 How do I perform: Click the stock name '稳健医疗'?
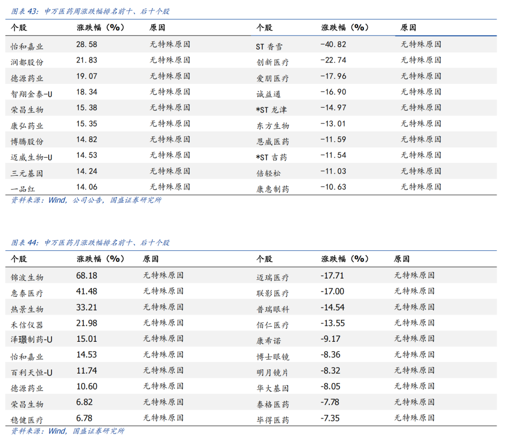click(x=27, y=420)
